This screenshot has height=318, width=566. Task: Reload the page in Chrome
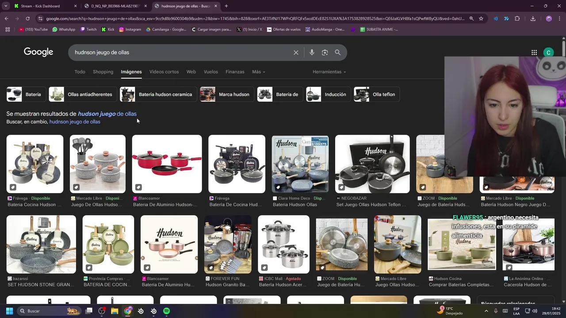point(27,19)
